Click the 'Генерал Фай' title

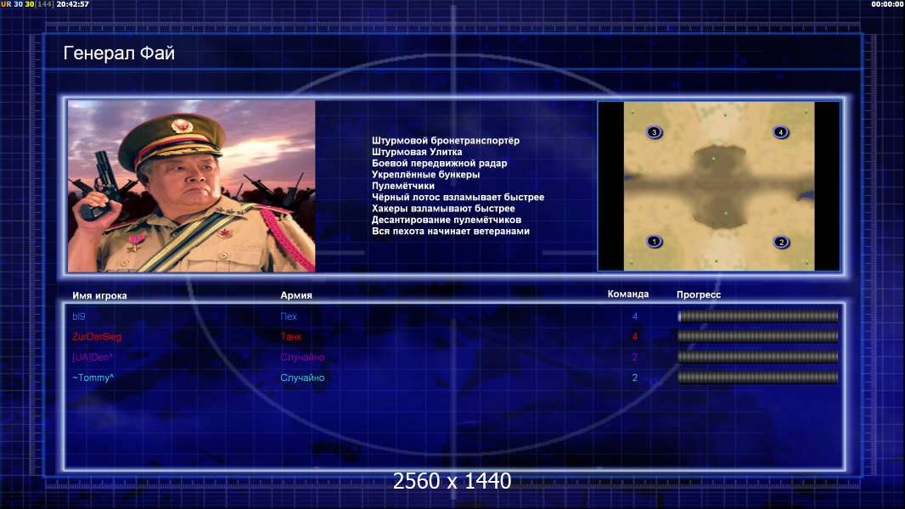[119, 53]
